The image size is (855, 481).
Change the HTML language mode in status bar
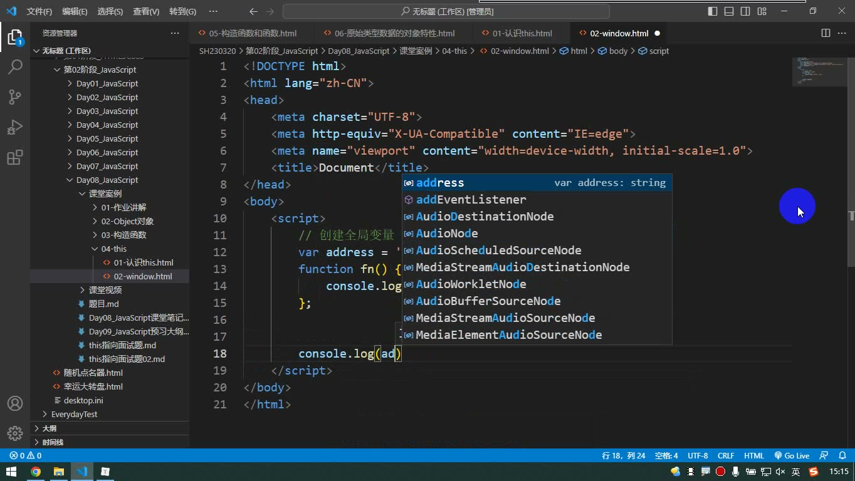(x=754, y=456)
